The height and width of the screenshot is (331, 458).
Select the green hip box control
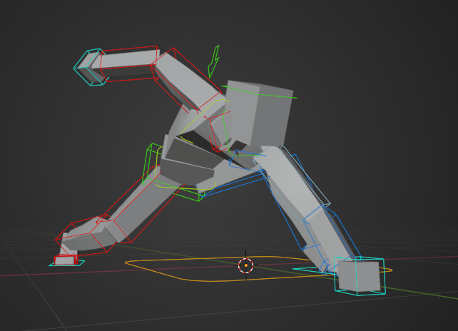(175, 173)
